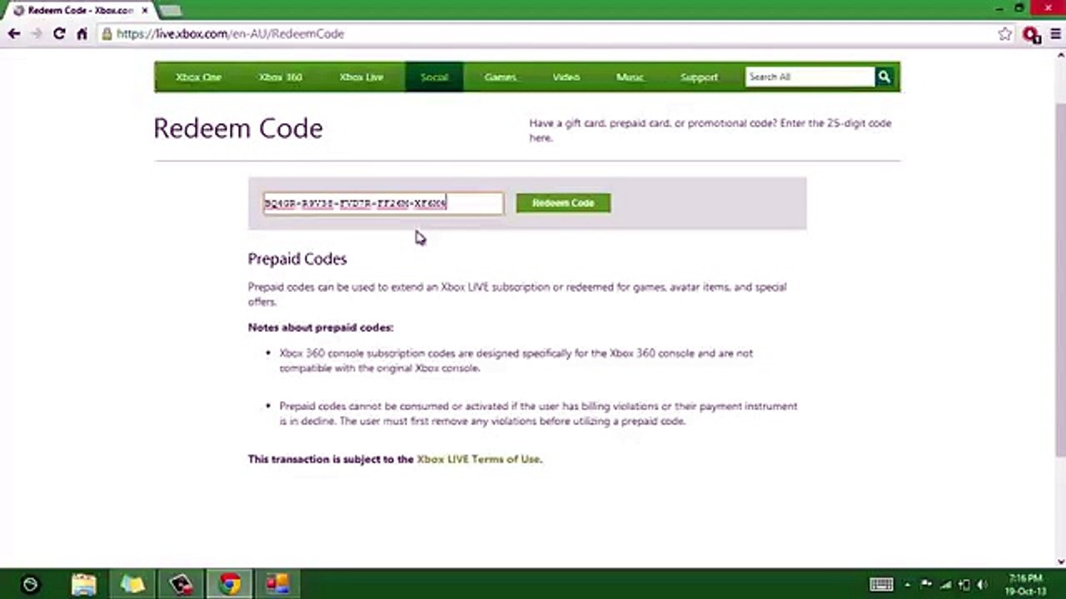Screen dimensions: 1066x599
Task: Click the battery power tray icon
Action: [x=964, y=585]
